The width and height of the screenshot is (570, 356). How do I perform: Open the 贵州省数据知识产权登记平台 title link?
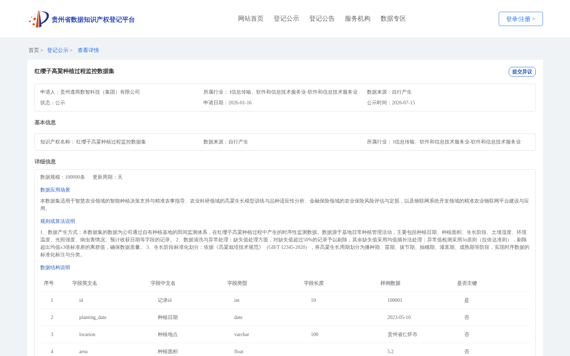(x=93, y=20)
